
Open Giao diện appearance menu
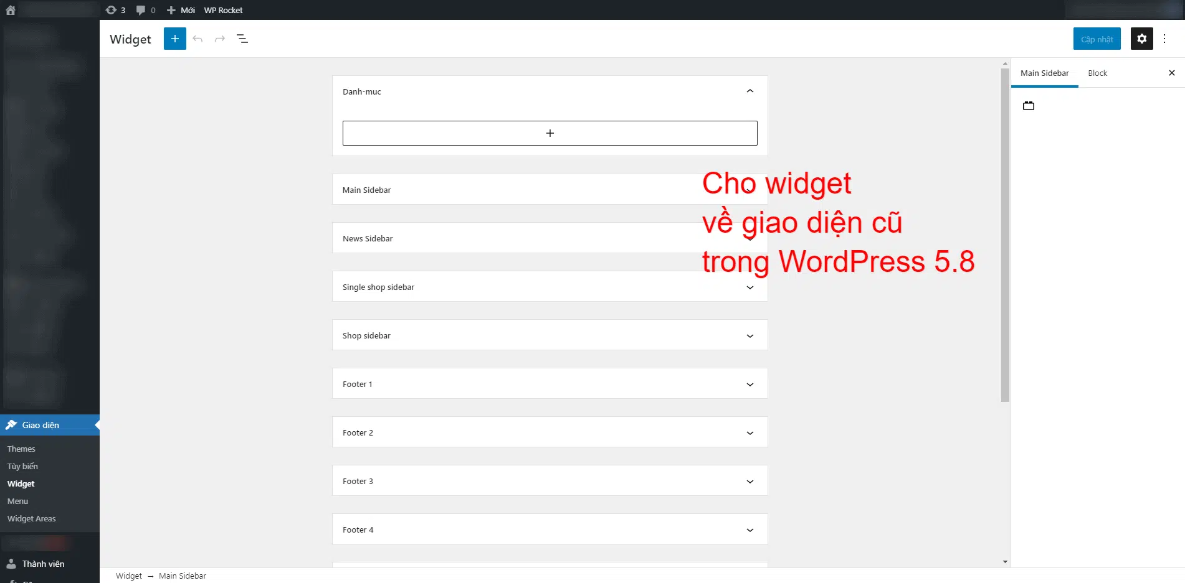click(x=50, y=425)
